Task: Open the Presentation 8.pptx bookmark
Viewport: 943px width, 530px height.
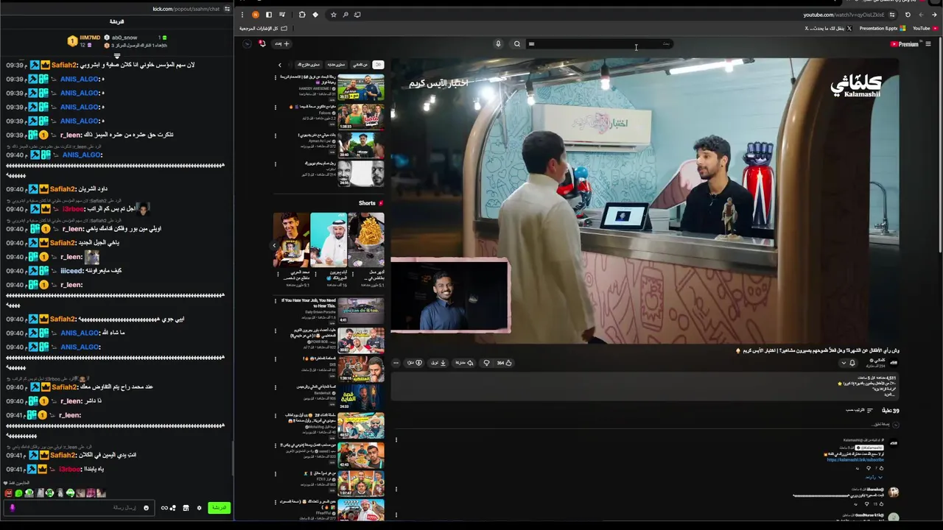Action: tap(883, 28)
